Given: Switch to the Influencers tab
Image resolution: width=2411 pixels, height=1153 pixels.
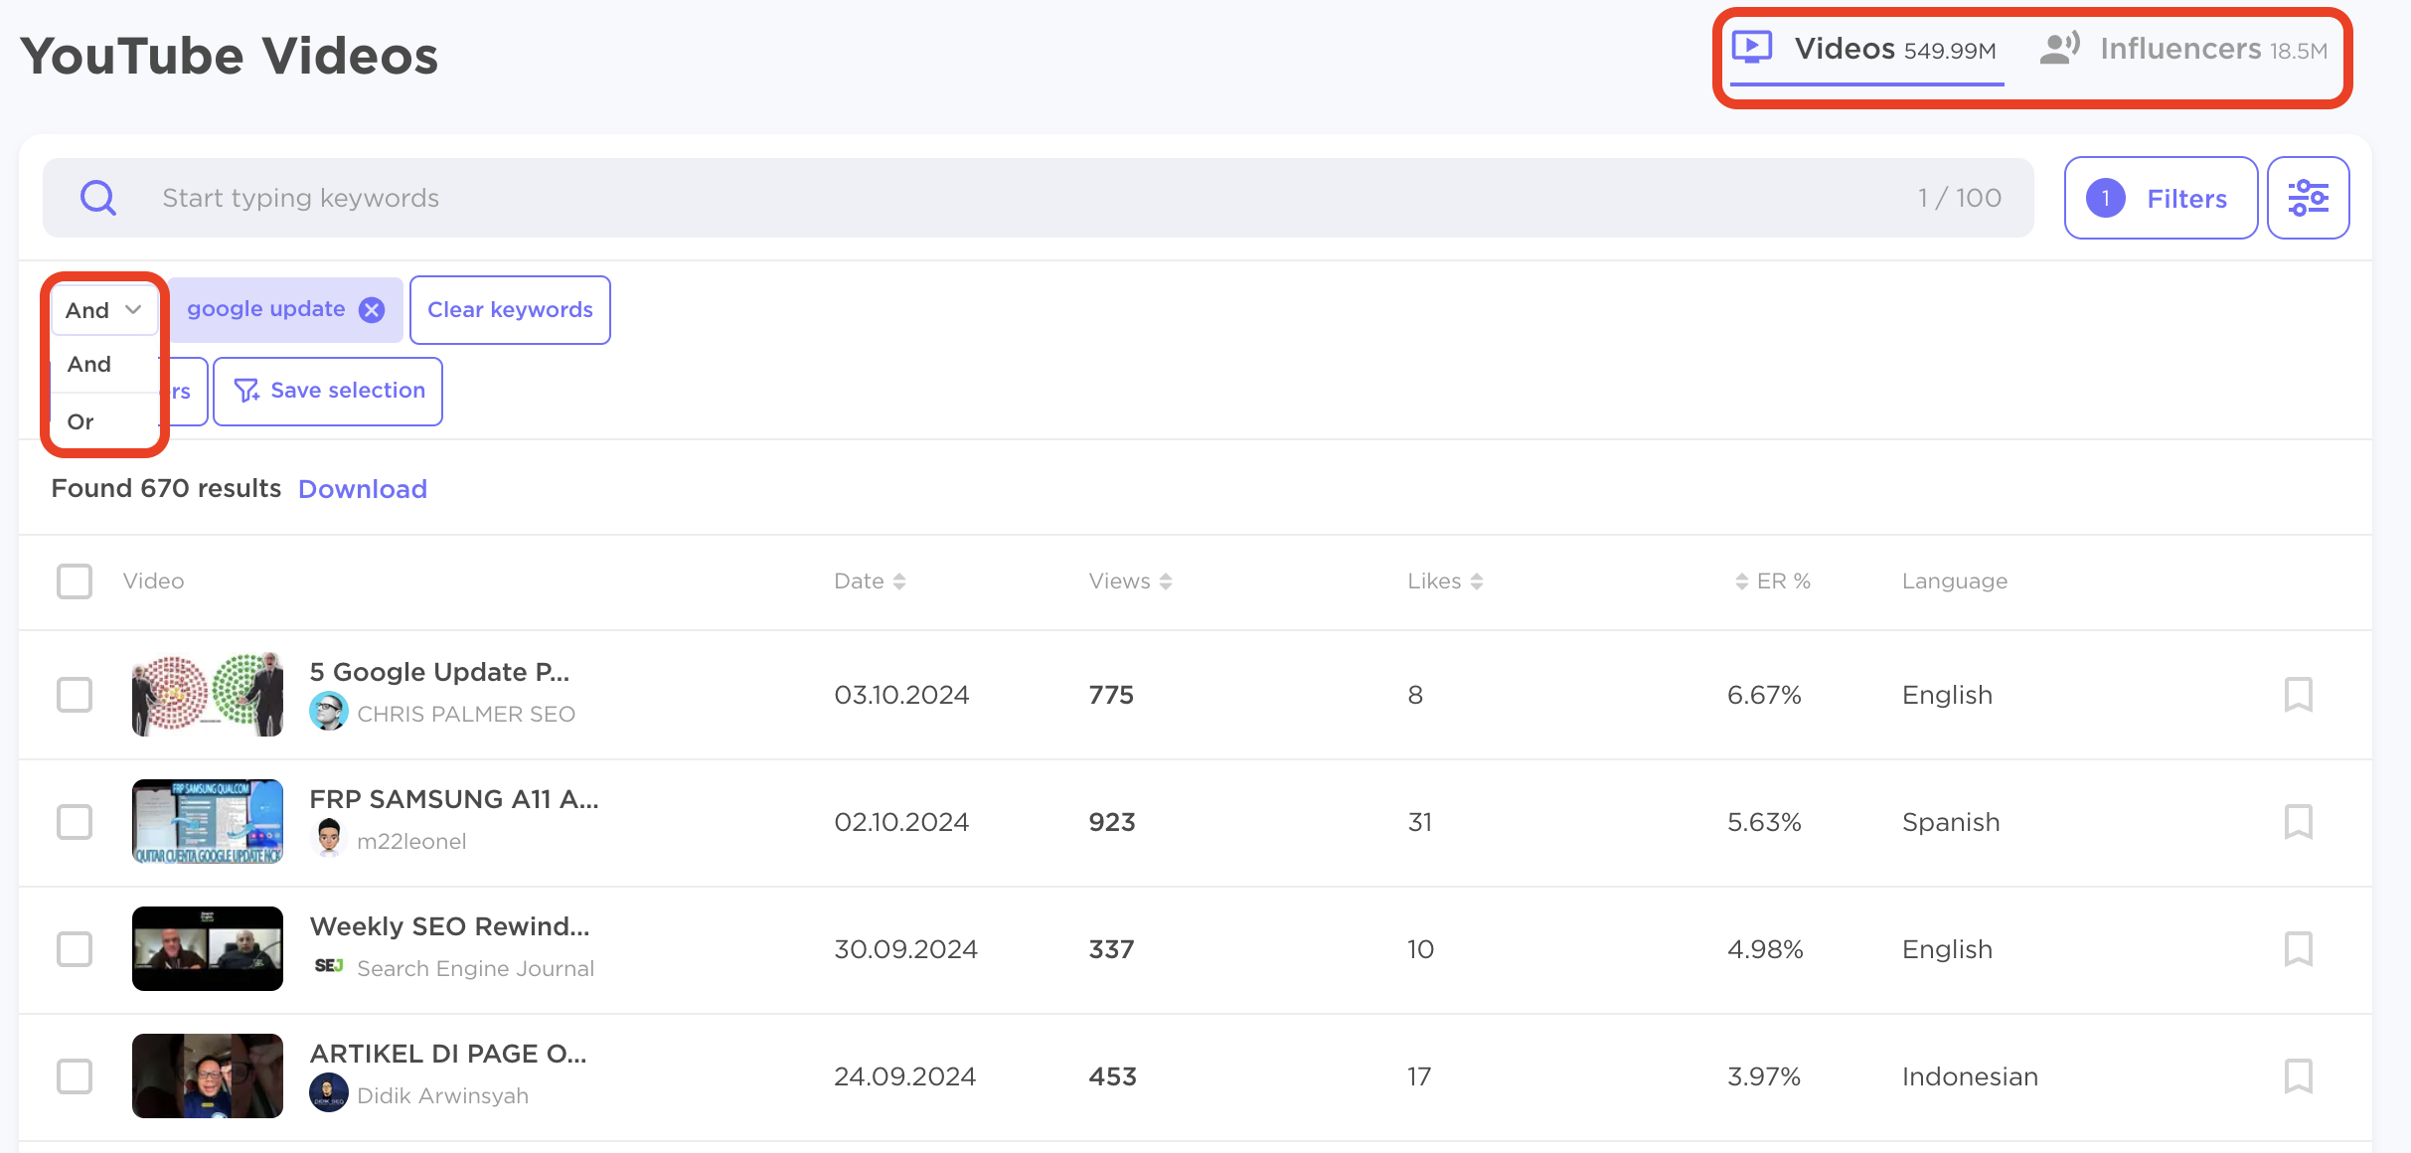Looking at the screenshot, I should 2182,47.
